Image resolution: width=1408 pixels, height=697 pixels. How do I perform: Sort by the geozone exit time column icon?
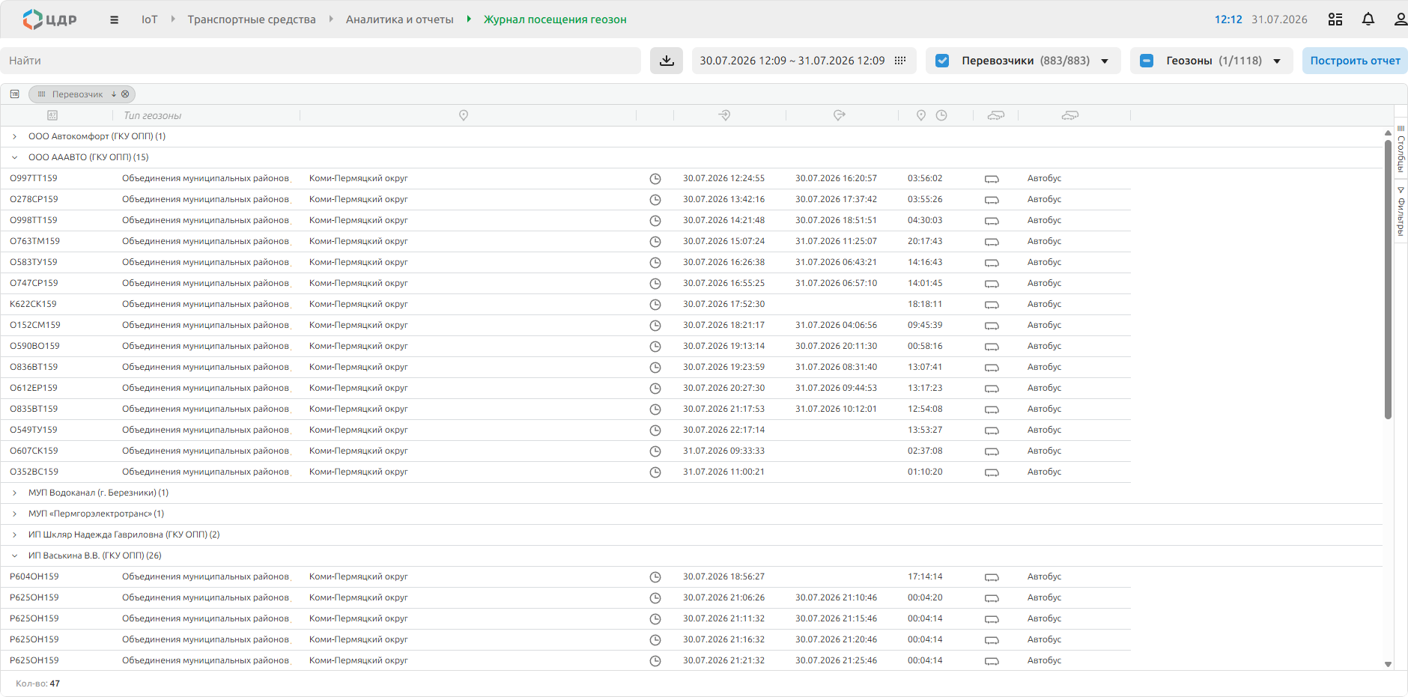tap(839, 115)
